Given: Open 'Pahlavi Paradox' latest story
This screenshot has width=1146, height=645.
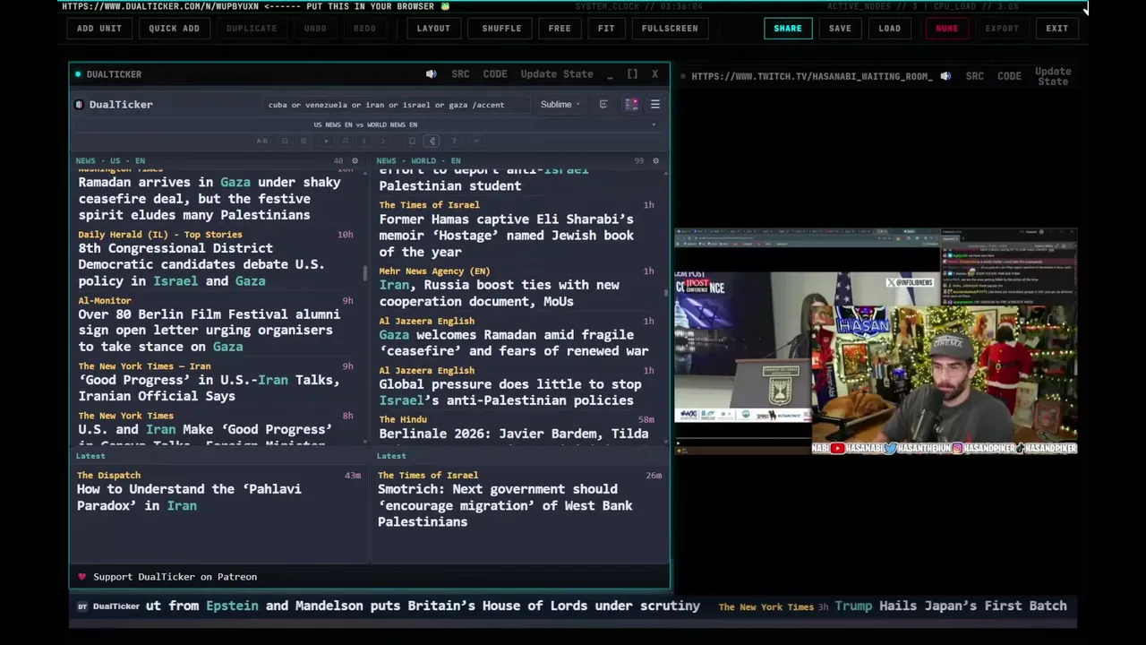Looking at the screenshot, I should pos(189,497).
